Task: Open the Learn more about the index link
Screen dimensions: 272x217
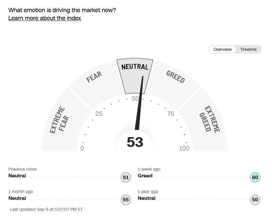Action: coord(45,18)
